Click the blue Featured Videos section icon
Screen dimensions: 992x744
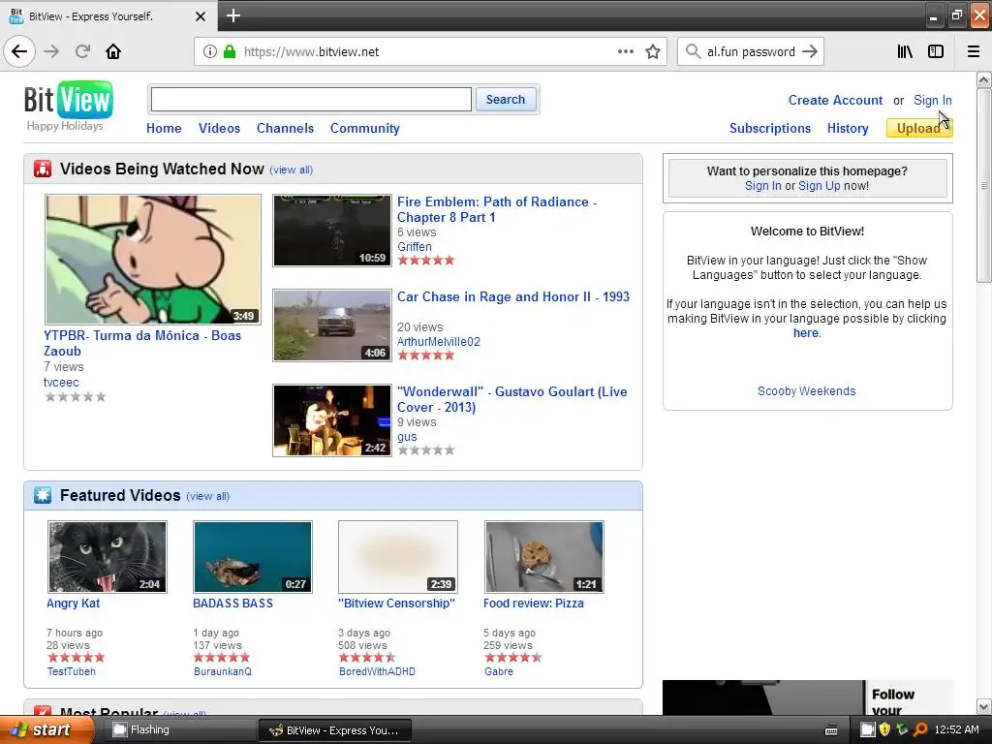(43, 495)
